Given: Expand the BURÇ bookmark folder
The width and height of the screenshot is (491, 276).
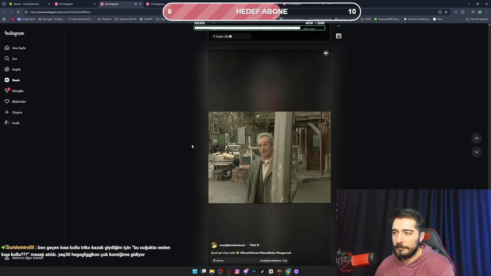Looking at the screenshot, I should pos(366,19).
